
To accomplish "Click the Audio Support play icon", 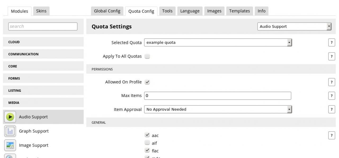I will coord(10,117).
